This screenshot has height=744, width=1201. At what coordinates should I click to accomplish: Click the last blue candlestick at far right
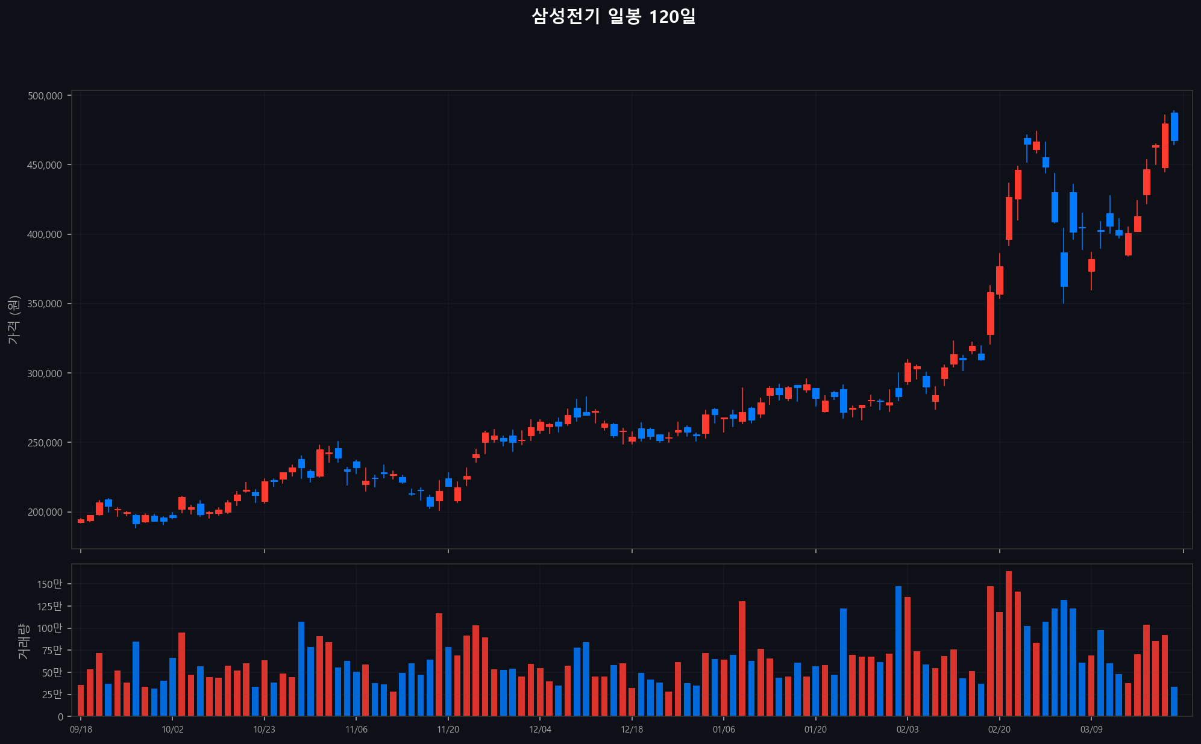(1174, 127)
